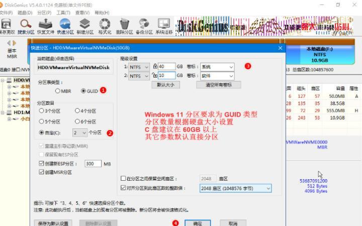
Task: Toggle create new ESP partition checkbox
Action: click(x=41, y=164)
